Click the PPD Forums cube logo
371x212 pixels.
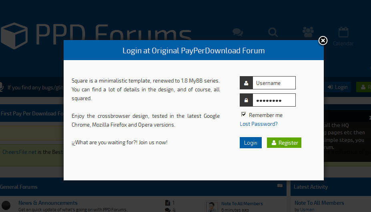pyautogui.click(x=14, y=36)
